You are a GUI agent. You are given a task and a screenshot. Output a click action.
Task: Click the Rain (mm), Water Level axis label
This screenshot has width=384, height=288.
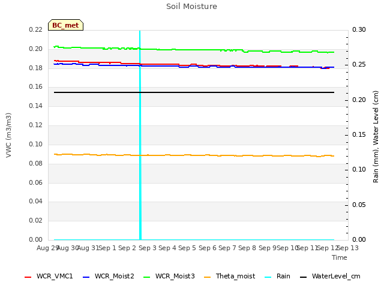pos(376,137)
